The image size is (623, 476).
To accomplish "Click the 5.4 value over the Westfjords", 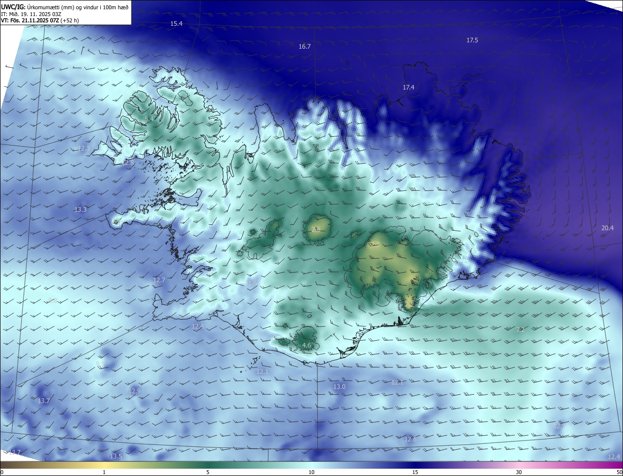I will [149, 119].
